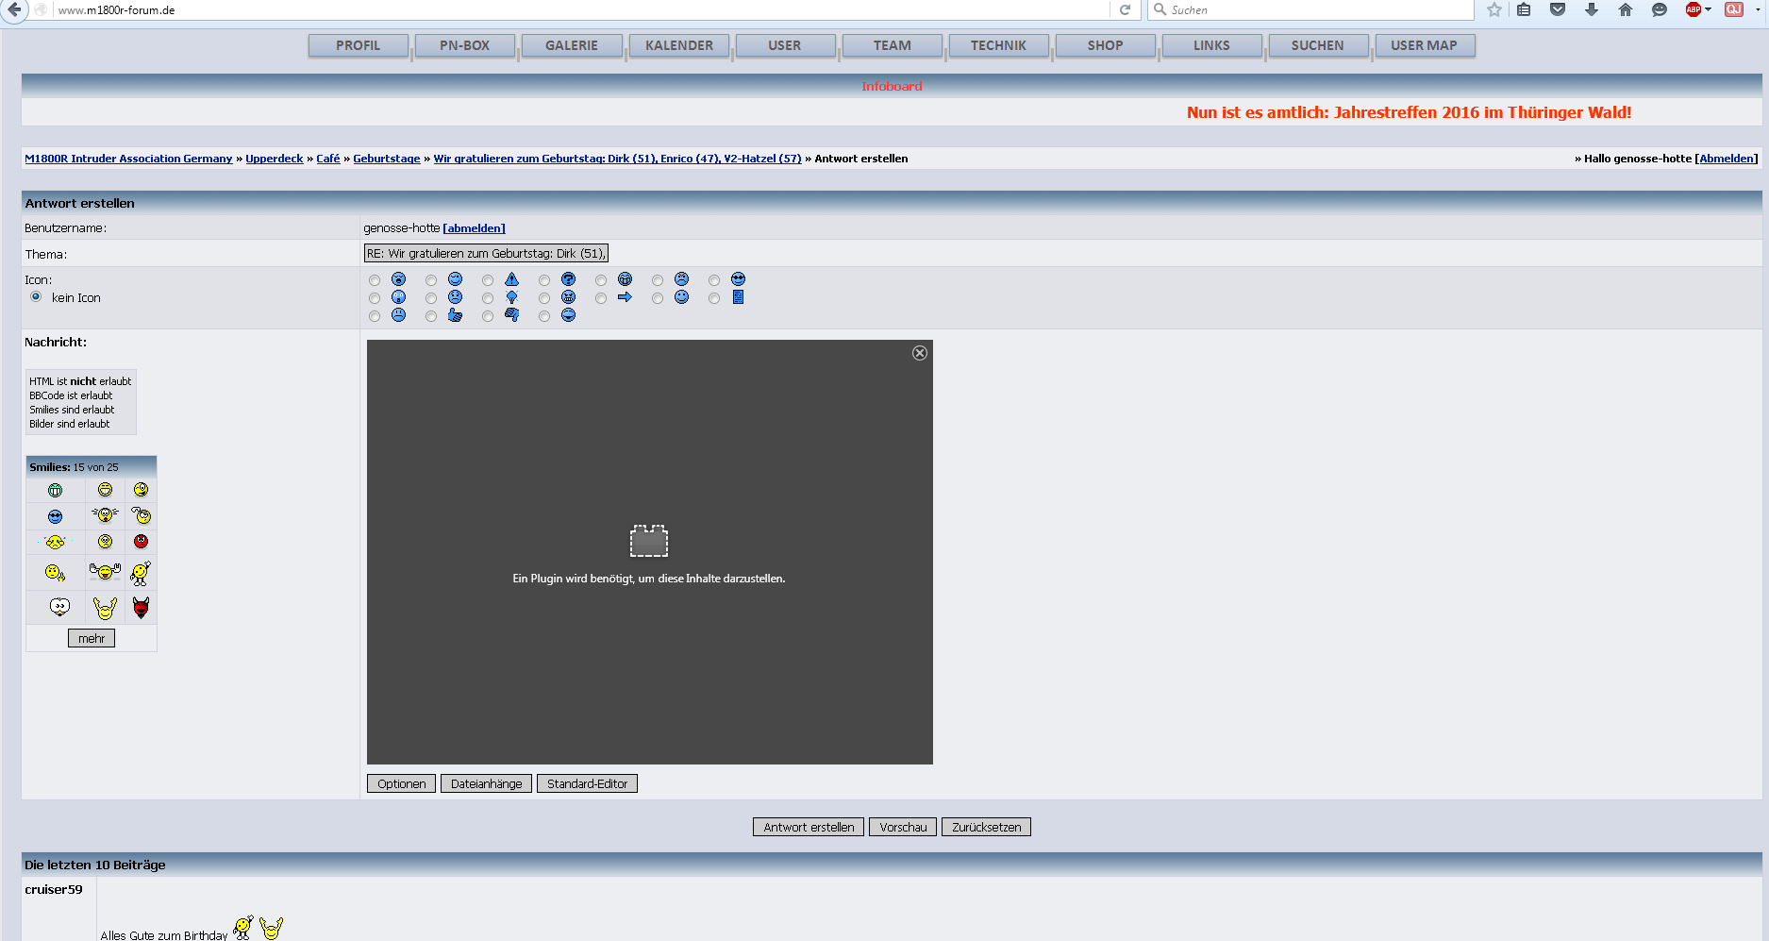The width and height of the screenshot is (1769, 941).
Task: Click the [abmelden] link beside genosse-hotte
Action: (x=474, y=228)
